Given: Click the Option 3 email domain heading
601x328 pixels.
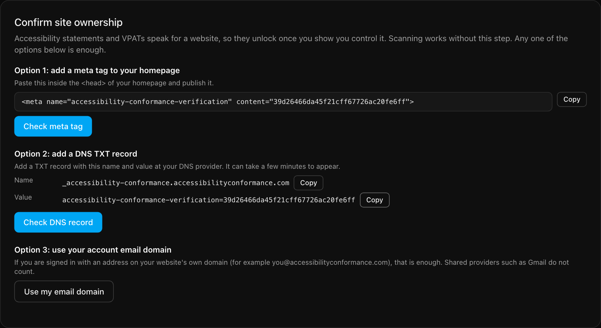Looking at the screenshot, I should [93, 250].
